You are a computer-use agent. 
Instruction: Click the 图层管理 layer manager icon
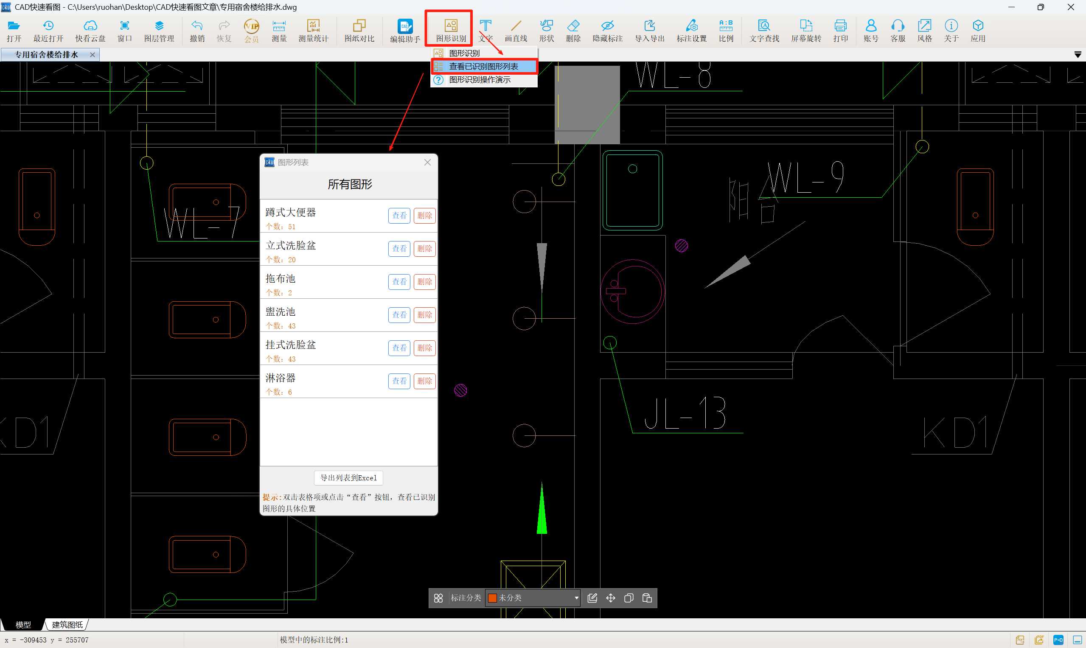[x=159, y=31]
